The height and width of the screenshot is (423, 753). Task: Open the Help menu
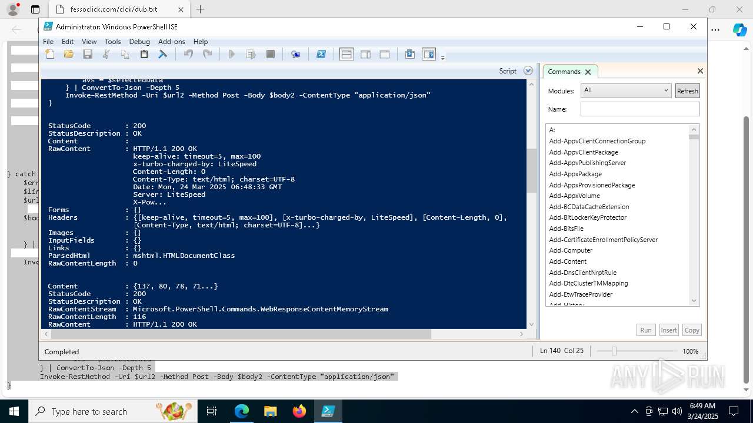pos(201,42)
